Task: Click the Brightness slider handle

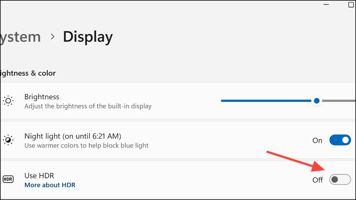Action: 317,101
